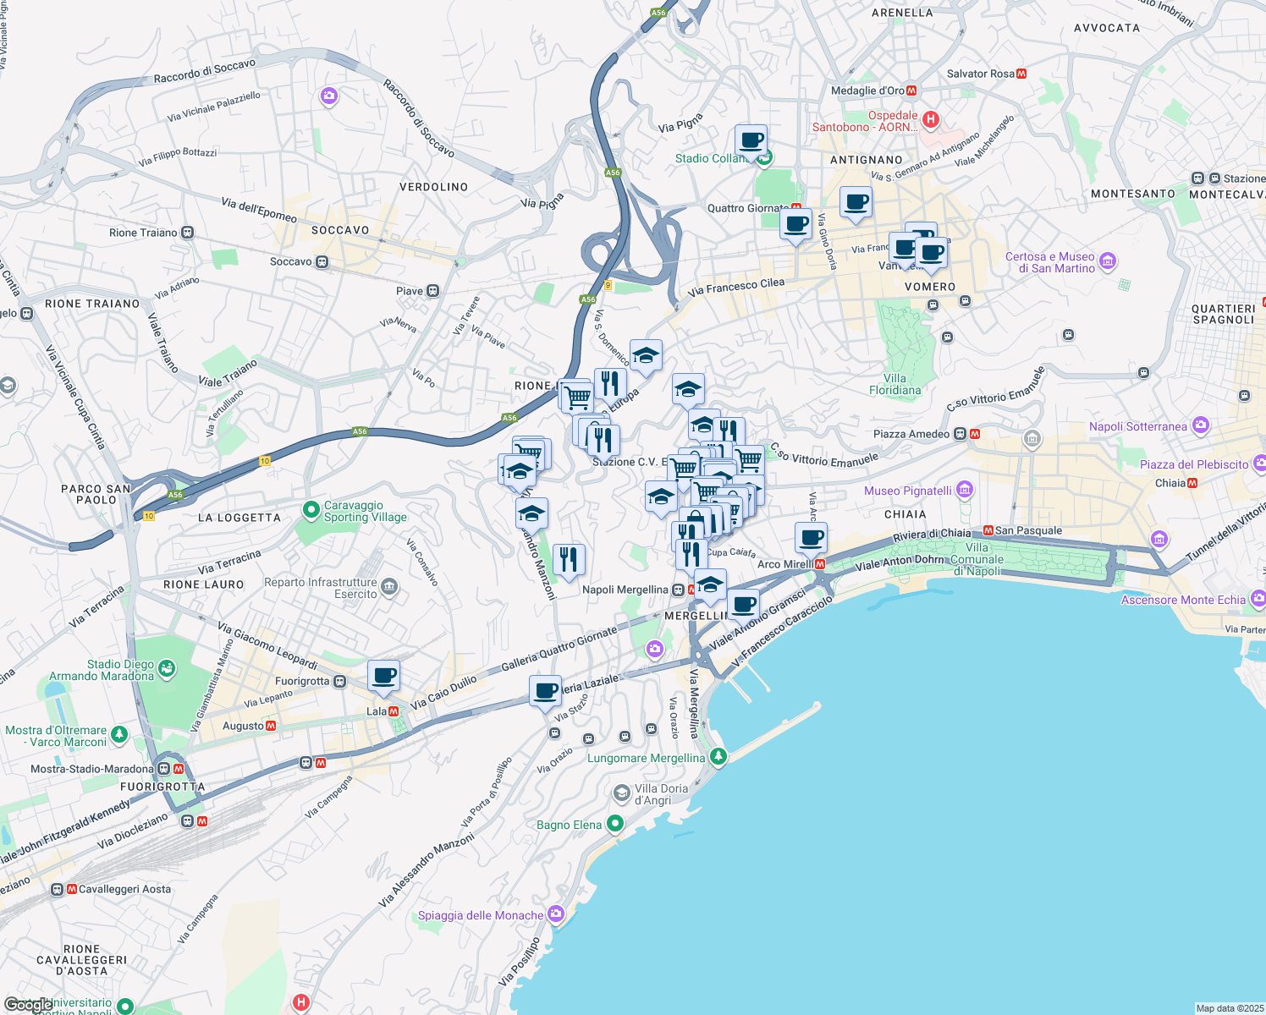Open the Caravaggio Sporting Village pin

[311, 511]
